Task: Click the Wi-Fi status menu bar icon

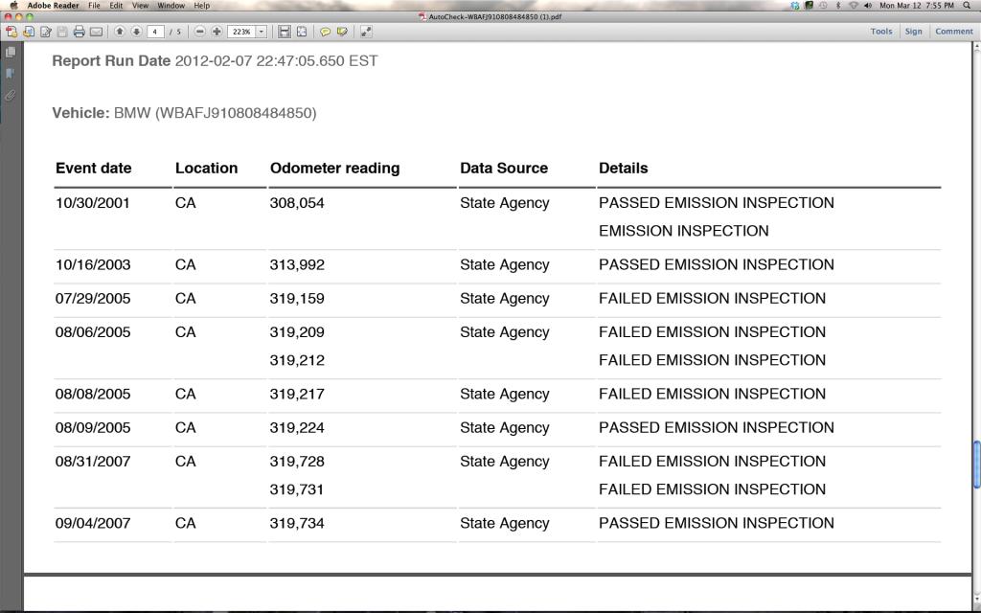Action: (x=854, y=5)
